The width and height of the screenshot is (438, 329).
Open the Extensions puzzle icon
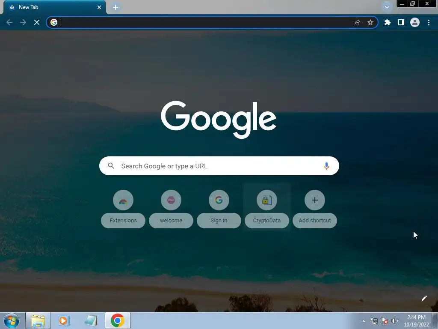(x=388, y=22)
